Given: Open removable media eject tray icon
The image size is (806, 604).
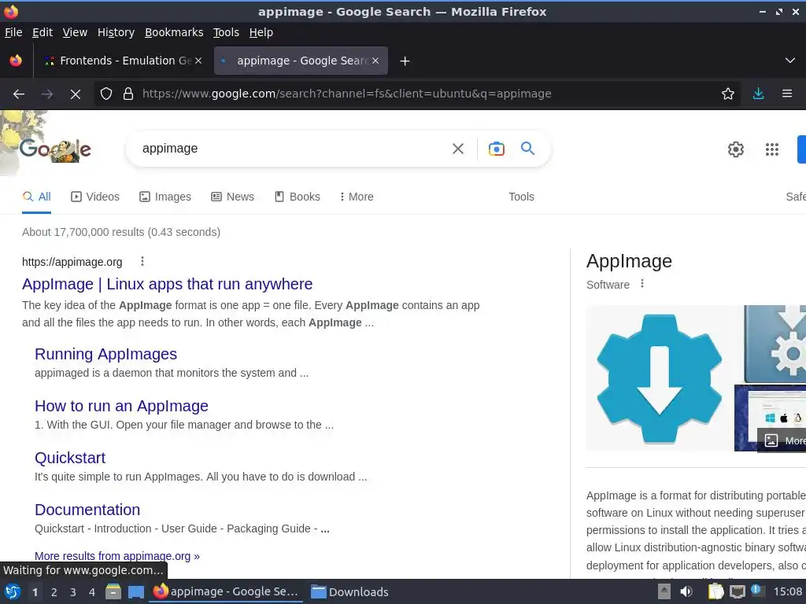Looking at the screenshot, I should point(664,591).
